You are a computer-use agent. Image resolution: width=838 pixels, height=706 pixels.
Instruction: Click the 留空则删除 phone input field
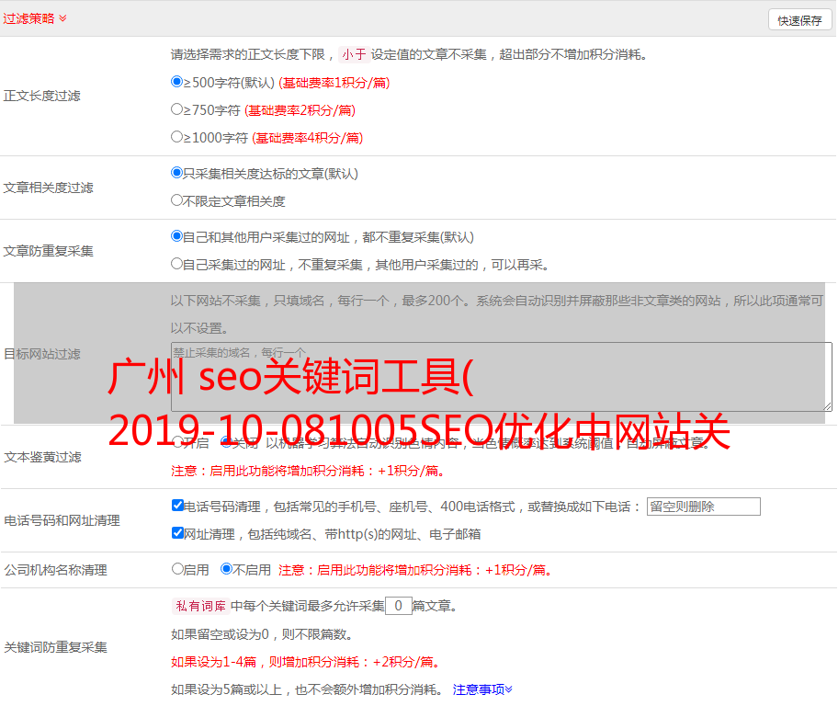pos(703,507)
